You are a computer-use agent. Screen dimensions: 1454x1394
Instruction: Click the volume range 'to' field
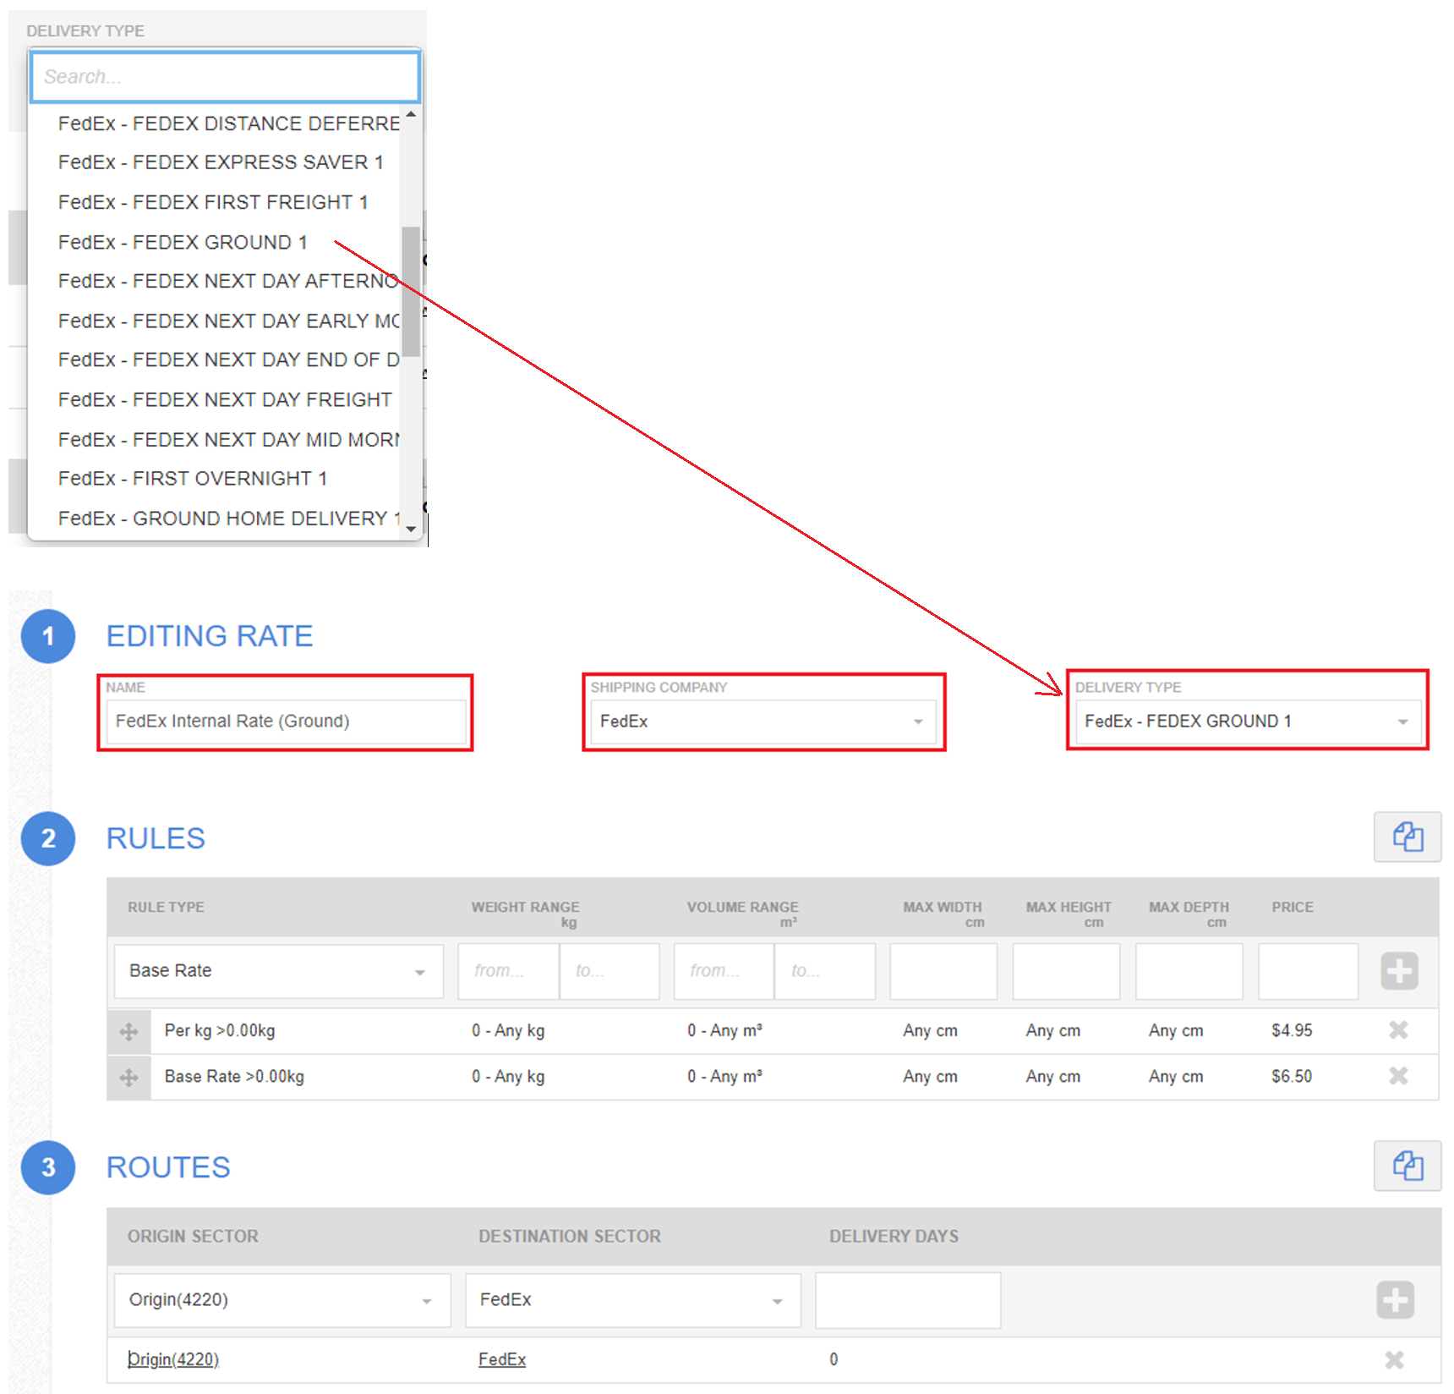(825, 971)
